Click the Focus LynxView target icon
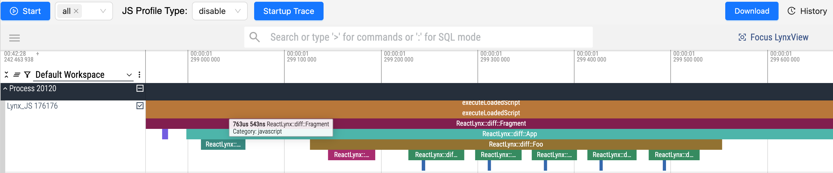This screenshot has height=173, width=833. click(x=742, y=37)
